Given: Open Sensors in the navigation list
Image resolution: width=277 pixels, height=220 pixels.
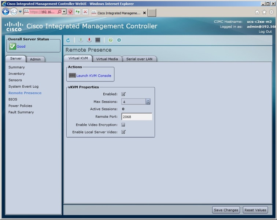Looking at the screenshot, I should [x=15, y=80].
